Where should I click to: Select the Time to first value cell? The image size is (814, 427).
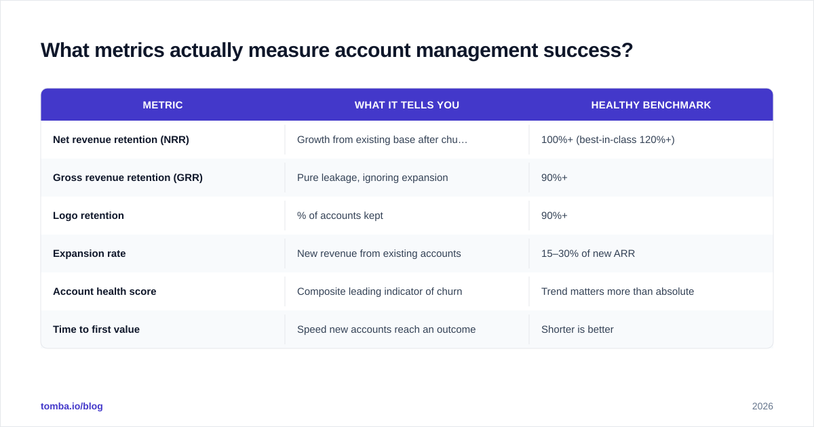point(163,329)
